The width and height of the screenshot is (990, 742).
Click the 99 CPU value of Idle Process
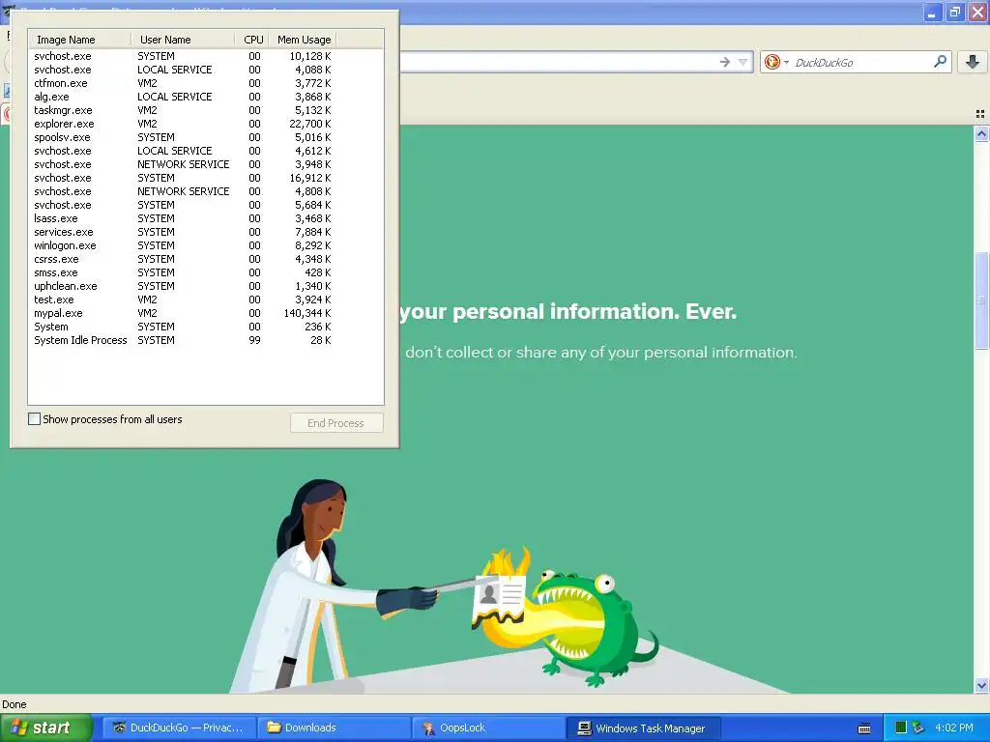(254, 340)
